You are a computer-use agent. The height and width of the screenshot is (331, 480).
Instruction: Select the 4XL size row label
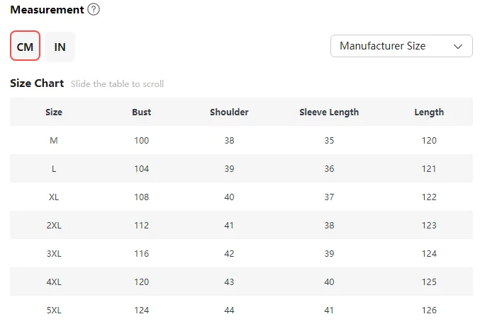coord(54,281)
